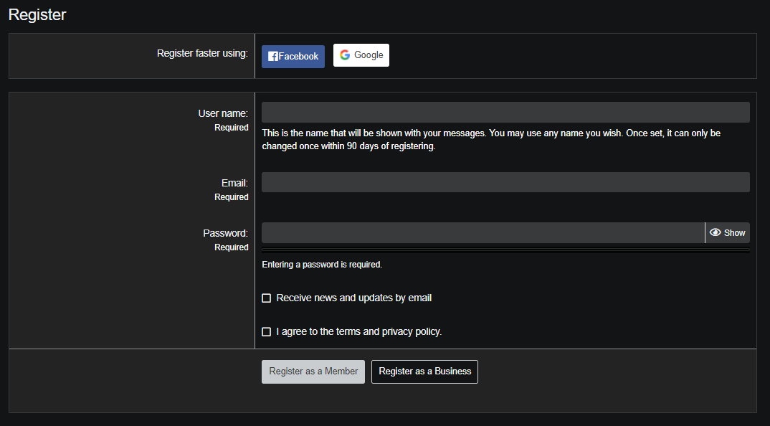Click the Register page heading
Image resolution: width=770 pixels, height=426 pixels.
pos(37,14)
